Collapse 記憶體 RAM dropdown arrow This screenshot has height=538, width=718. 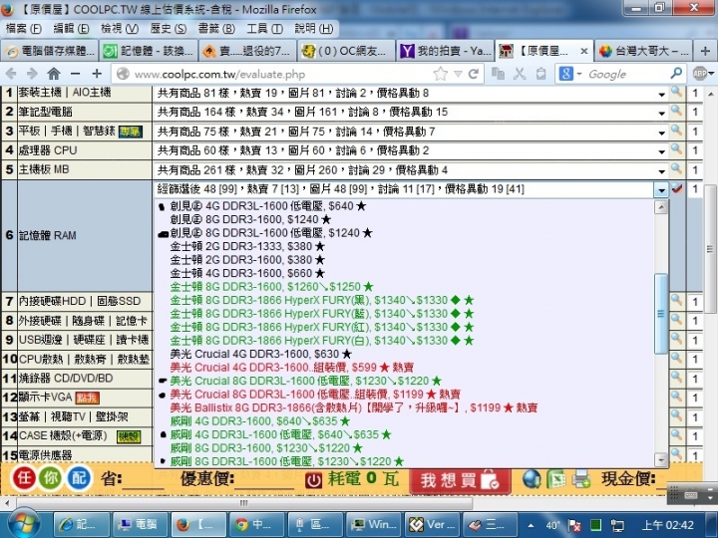(x=661, y=189)
